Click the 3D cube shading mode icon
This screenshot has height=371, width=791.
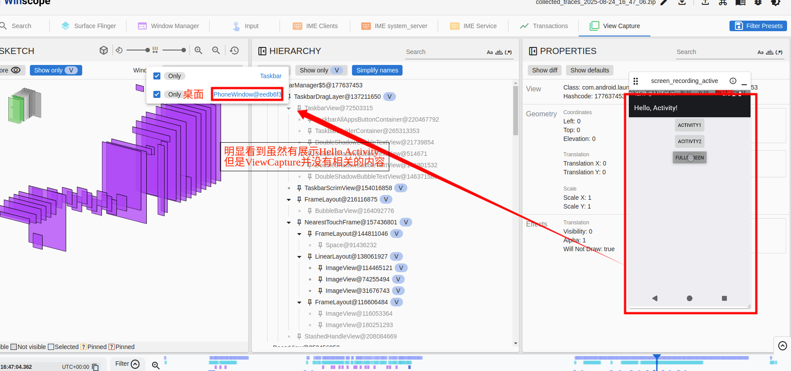[104, 50]
